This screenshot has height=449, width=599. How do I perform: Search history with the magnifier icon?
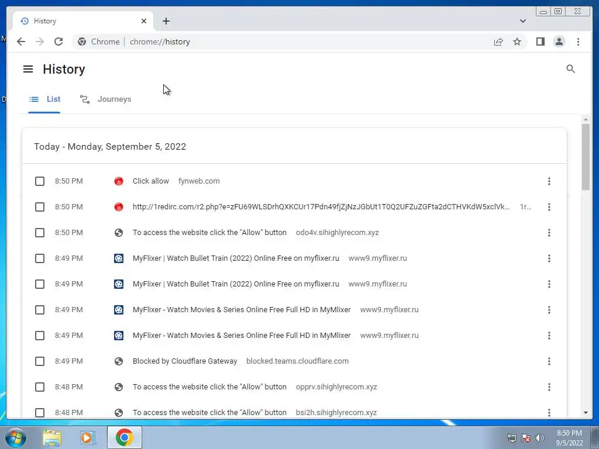coord(570,69)
